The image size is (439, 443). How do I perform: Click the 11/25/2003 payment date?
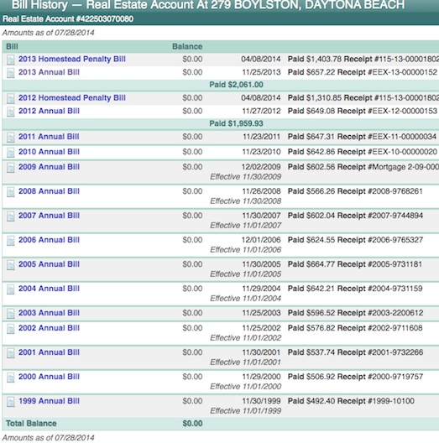point(261,313)
